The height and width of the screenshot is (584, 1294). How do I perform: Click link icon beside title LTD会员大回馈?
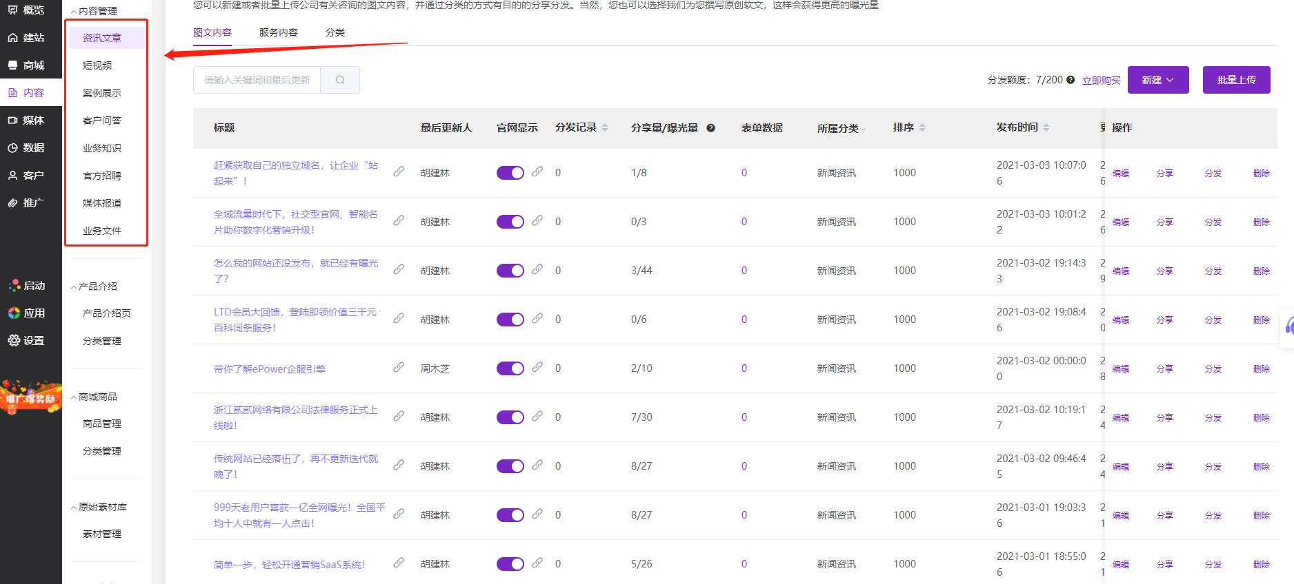click(x=399, y=318)
